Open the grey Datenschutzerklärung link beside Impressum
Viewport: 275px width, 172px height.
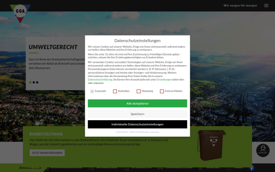(x=139, y=132)
